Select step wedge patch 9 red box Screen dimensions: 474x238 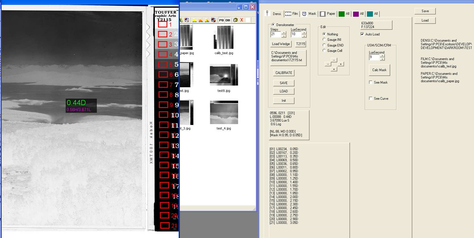163,105
